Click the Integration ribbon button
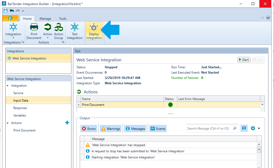 [13, 31]
